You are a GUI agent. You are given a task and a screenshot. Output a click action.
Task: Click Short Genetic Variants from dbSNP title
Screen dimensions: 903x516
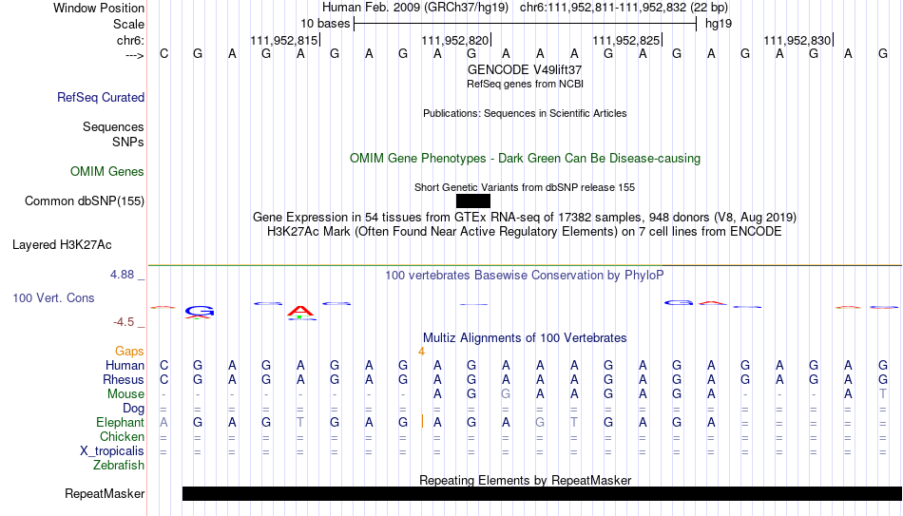coord(525,187)
